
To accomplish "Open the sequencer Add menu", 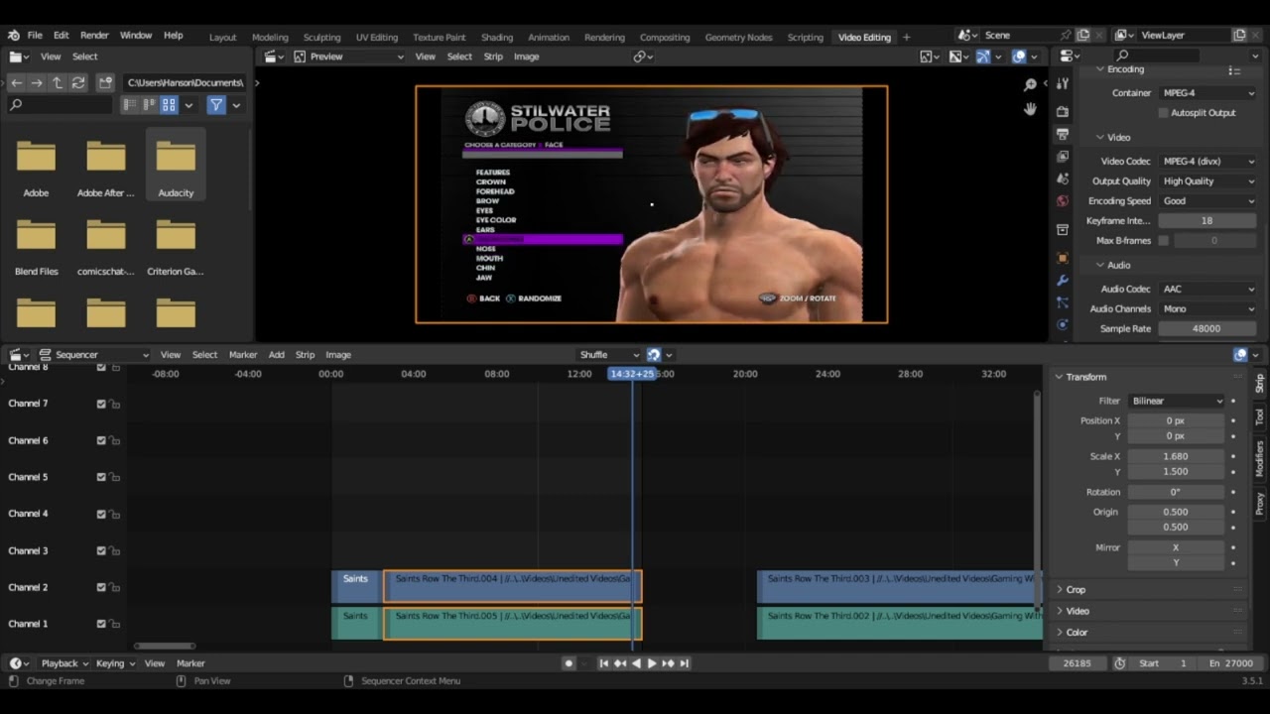I will pyautogui.click(x=276, y=354).
